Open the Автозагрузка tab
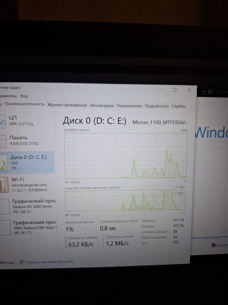Screen dimensions: 228x305 pyautogui.click(x=102, y=105)
